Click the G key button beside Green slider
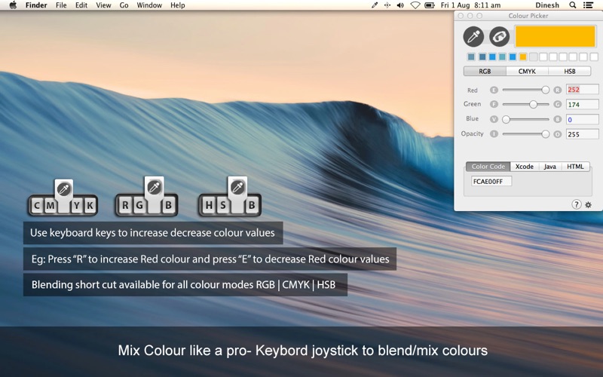The width and height of the screenshot is (603, 377). point(558,104)
